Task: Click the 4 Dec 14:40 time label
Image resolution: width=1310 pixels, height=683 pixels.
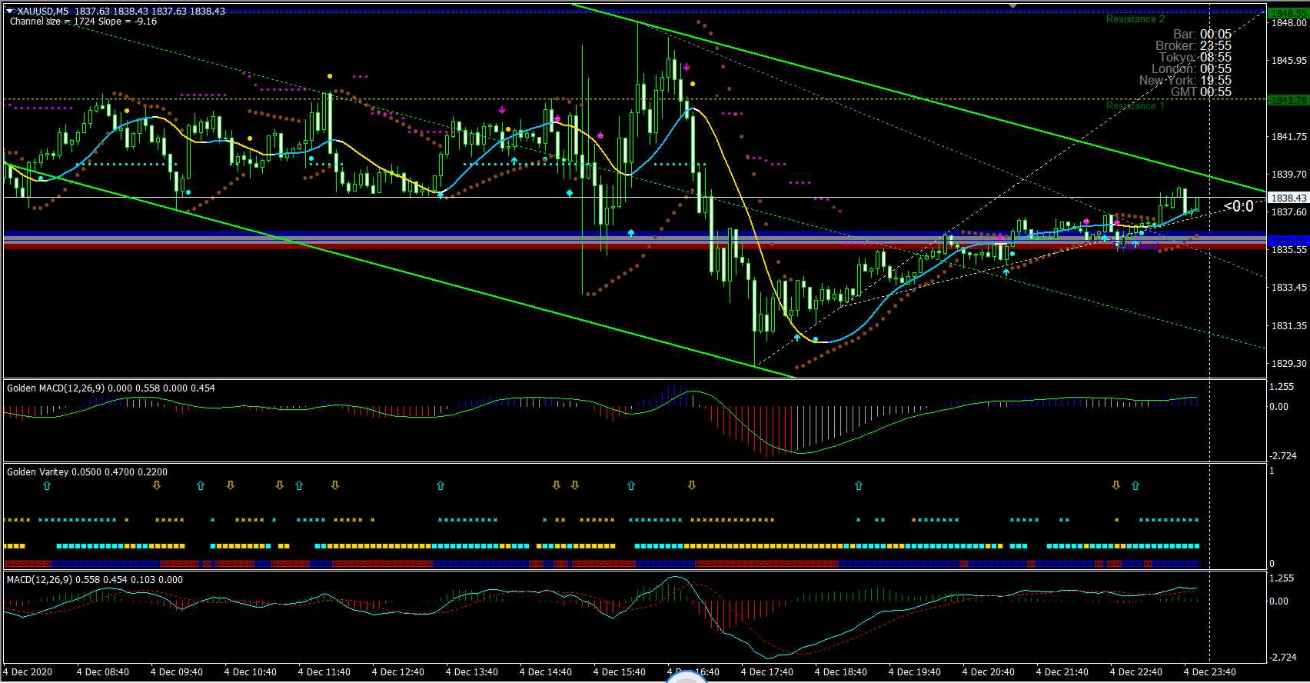Action: tap(546, 672)
